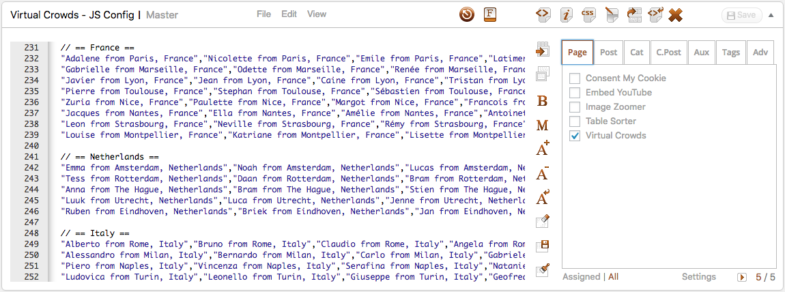The width and height of the screenshot is (785, 292).
Task: Switch to the Tags tab
Action: 731,52
